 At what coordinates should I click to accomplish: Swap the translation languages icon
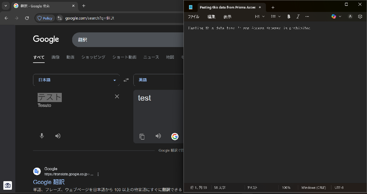point(126,80)
